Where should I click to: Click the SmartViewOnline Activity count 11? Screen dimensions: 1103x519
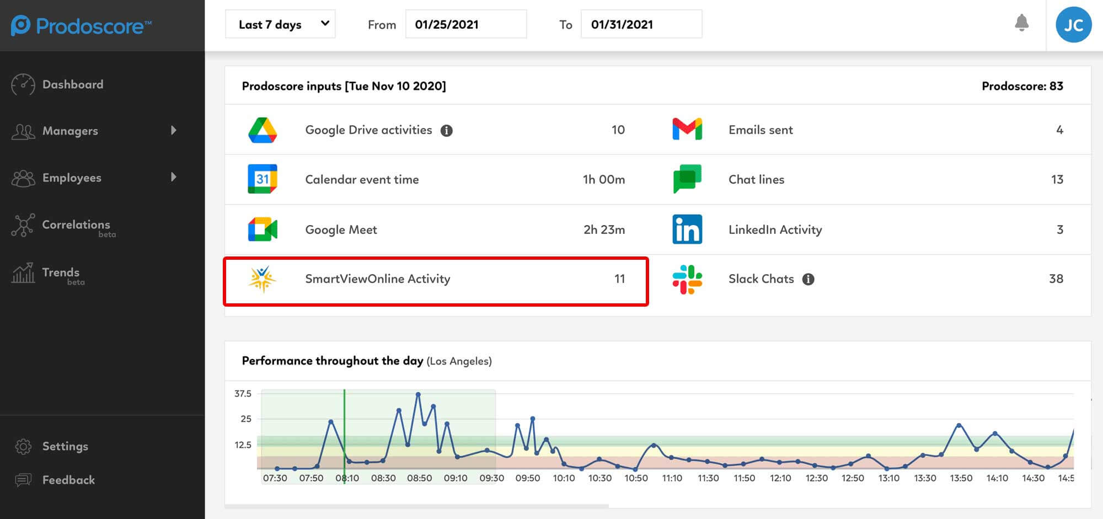click(619, 279)
